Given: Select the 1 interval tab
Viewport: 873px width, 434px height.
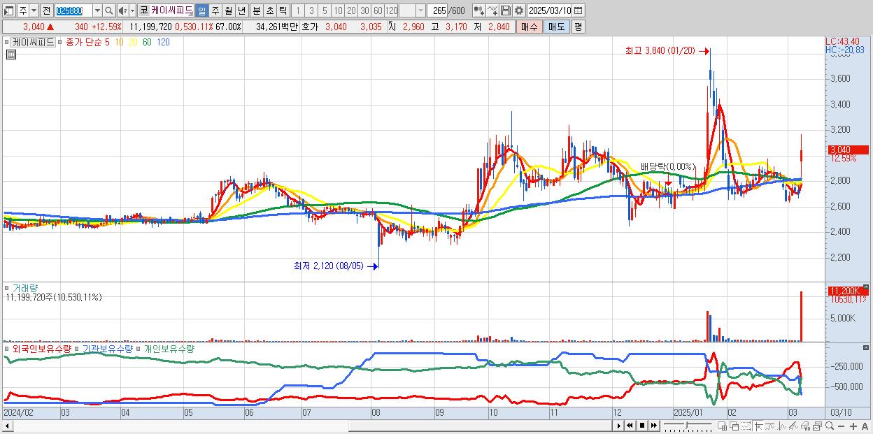Looking at the screenshot, I should tap(297, 10).
